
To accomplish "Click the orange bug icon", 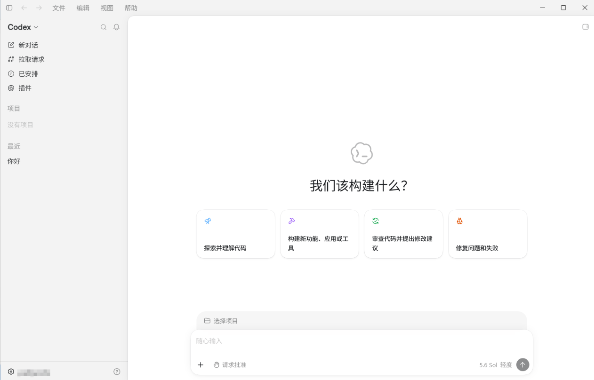I will [459, 221].
